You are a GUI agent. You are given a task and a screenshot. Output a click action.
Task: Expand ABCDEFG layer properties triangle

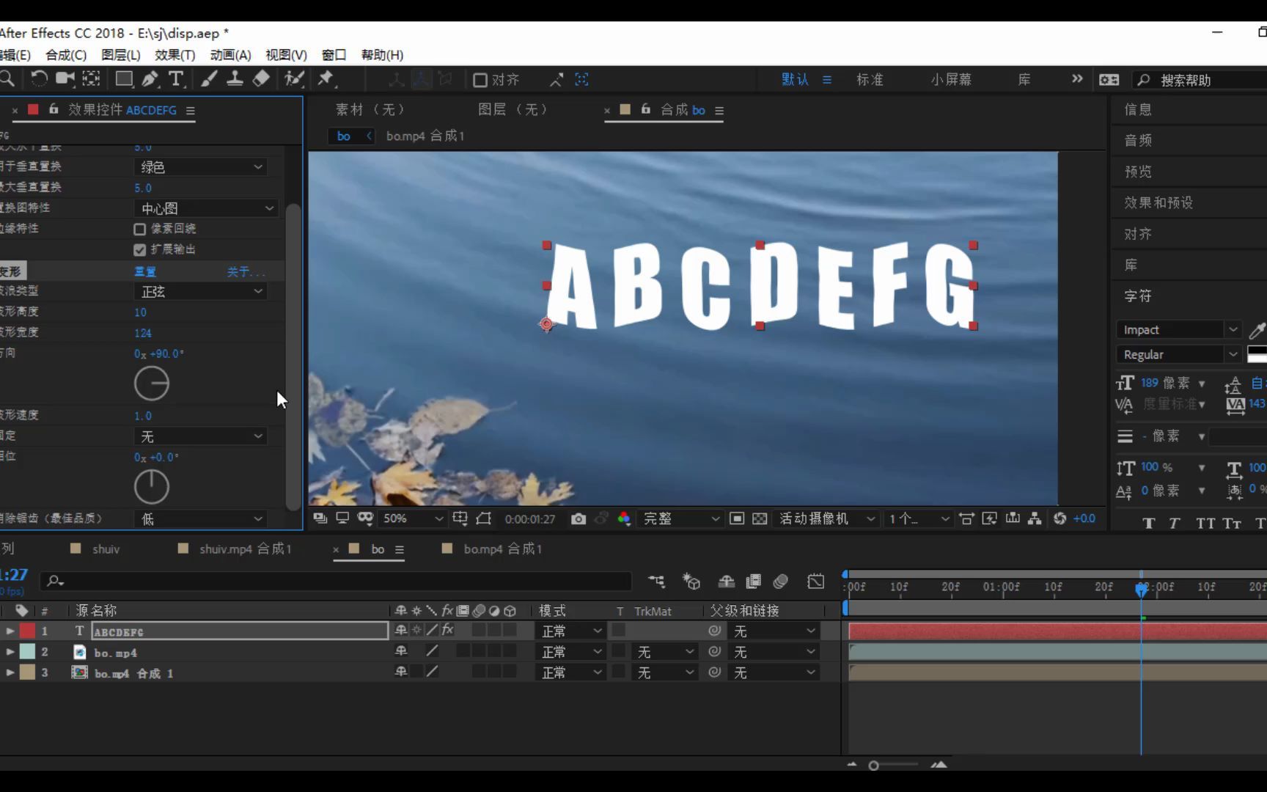point(10,631)
